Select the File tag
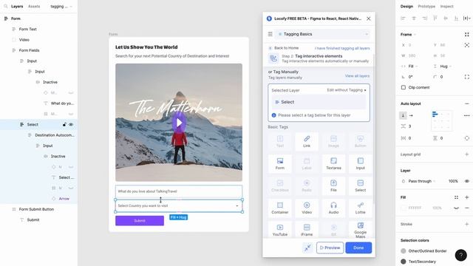The image size is (473, 266). click(x=333, y=185)
